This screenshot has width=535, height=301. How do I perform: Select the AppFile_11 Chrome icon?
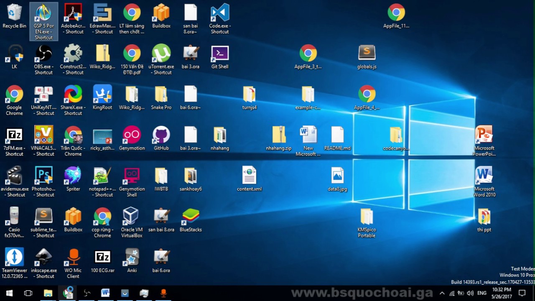[396, 16]
